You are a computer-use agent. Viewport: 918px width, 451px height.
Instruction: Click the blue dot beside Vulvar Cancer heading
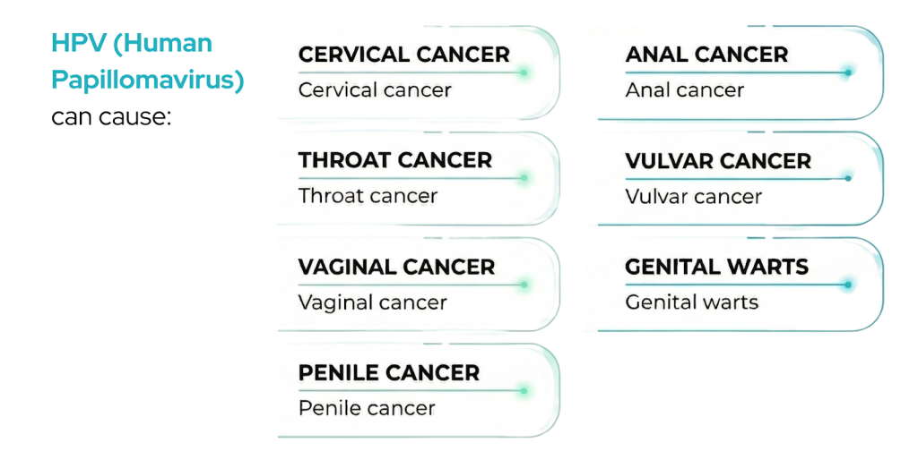[848, 178]
